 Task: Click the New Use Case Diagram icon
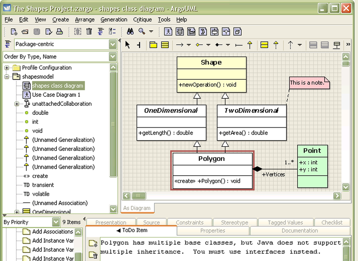pyautogui.click(x=168, y=32)
